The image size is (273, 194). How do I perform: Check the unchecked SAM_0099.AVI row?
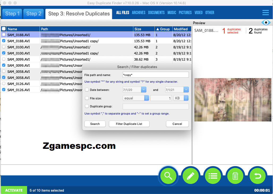(x=4, y=59)
